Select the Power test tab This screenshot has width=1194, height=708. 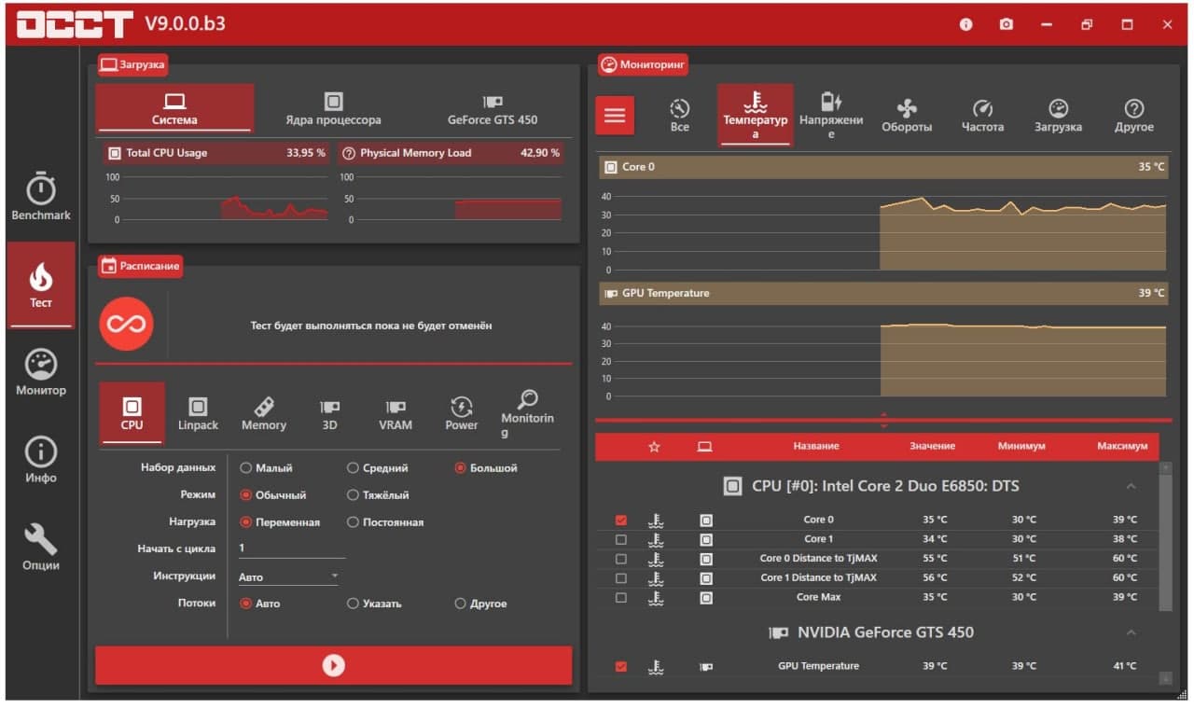pos(461,412)
